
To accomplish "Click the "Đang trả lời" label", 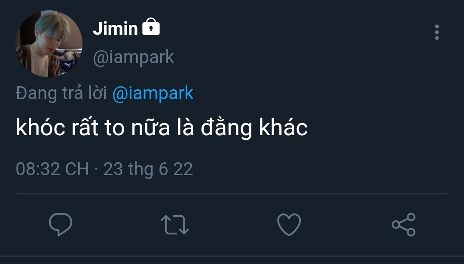I will click(x=61, y=93).
